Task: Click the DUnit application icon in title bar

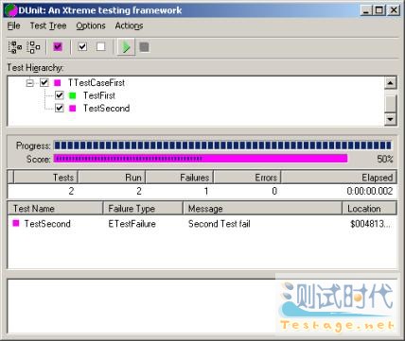Action: (10, 10)
